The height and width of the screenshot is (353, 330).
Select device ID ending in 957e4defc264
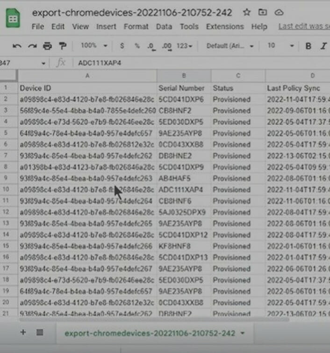(87, 201)
